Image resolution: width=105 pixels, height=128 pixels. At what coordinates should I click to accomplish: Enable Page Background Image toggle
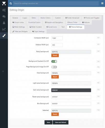pyautogui.click(x=54, y=67)
